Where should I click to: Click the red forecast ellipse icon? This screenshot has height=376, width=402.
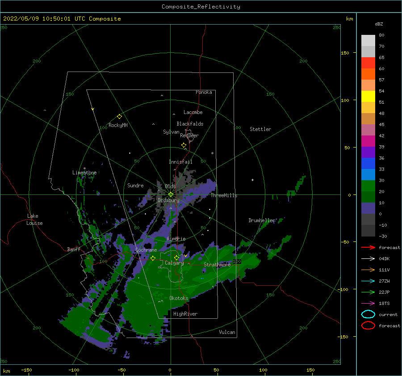pos(368,325)
